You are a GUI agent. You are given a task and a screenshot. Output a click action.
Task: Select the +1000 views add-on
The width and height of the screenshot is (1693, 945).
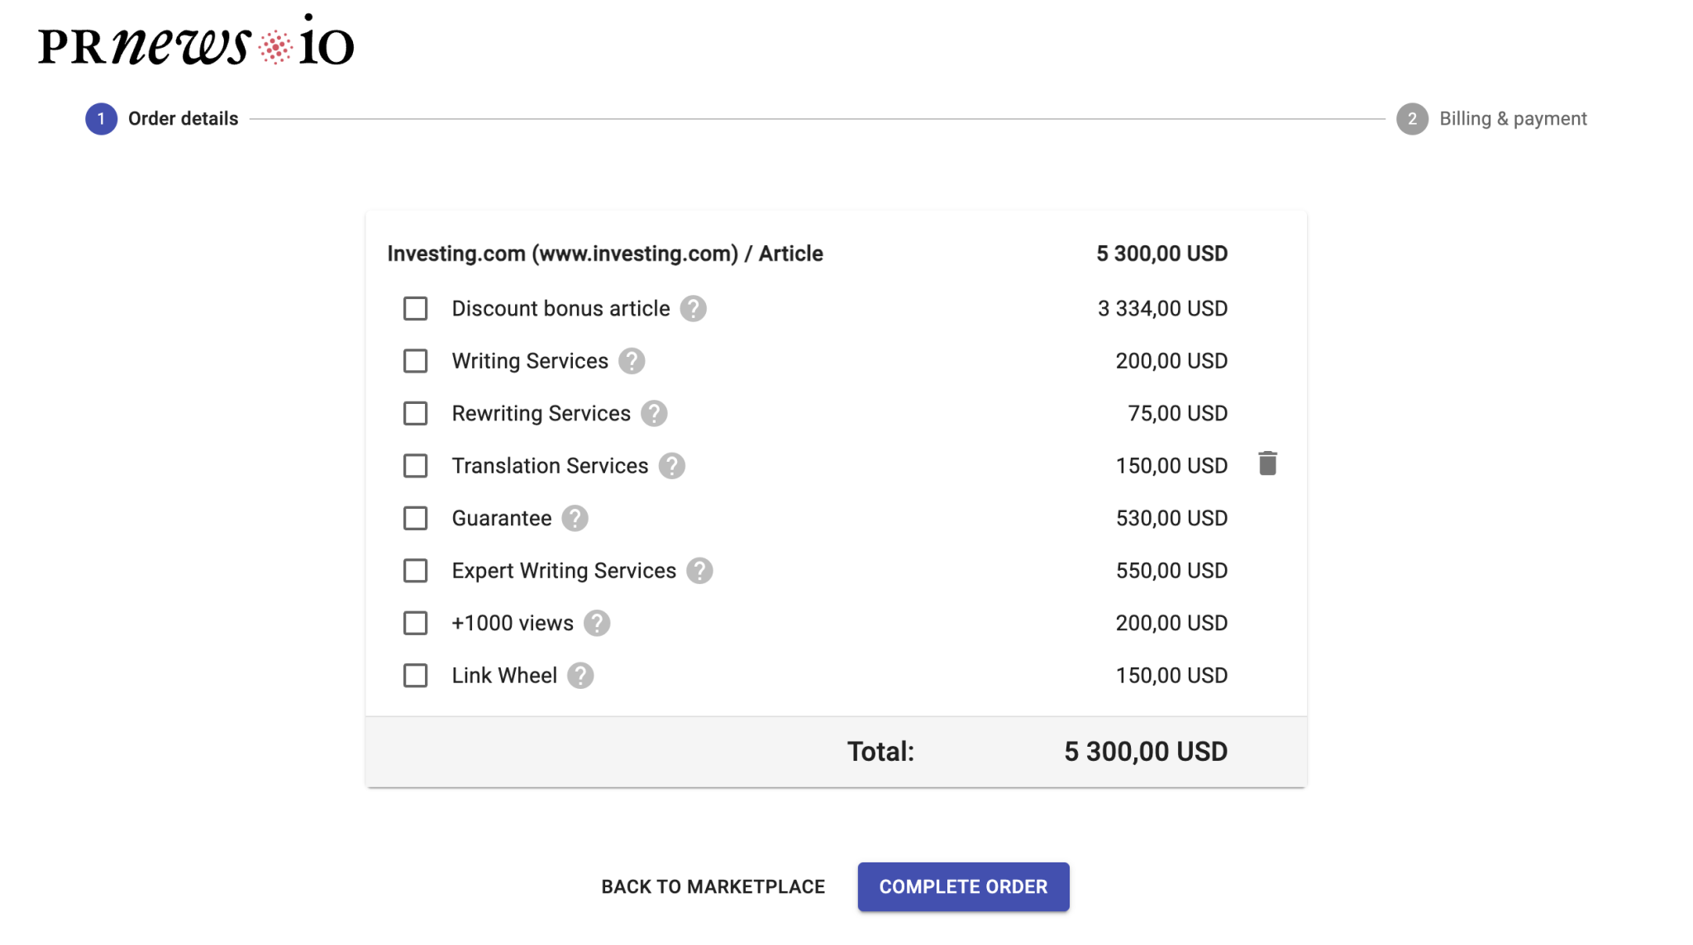415,623
